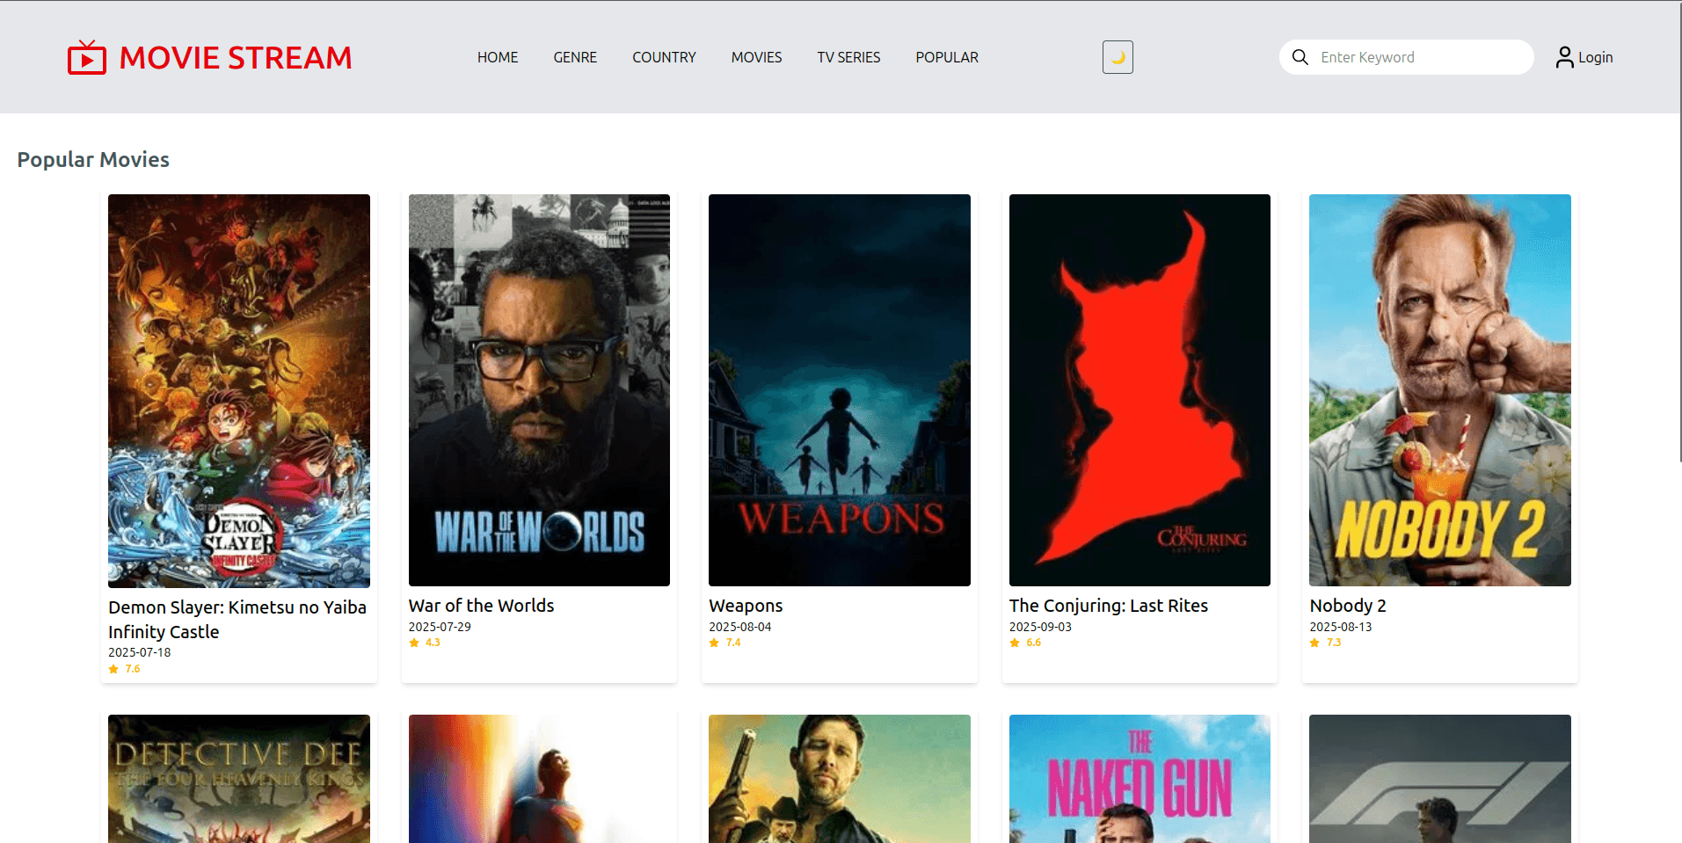The height and width of the screenshot is (843, 1682).
Task: Open the War of the Worlds title link
Action: pyautogui.click(x=481, y=606)
